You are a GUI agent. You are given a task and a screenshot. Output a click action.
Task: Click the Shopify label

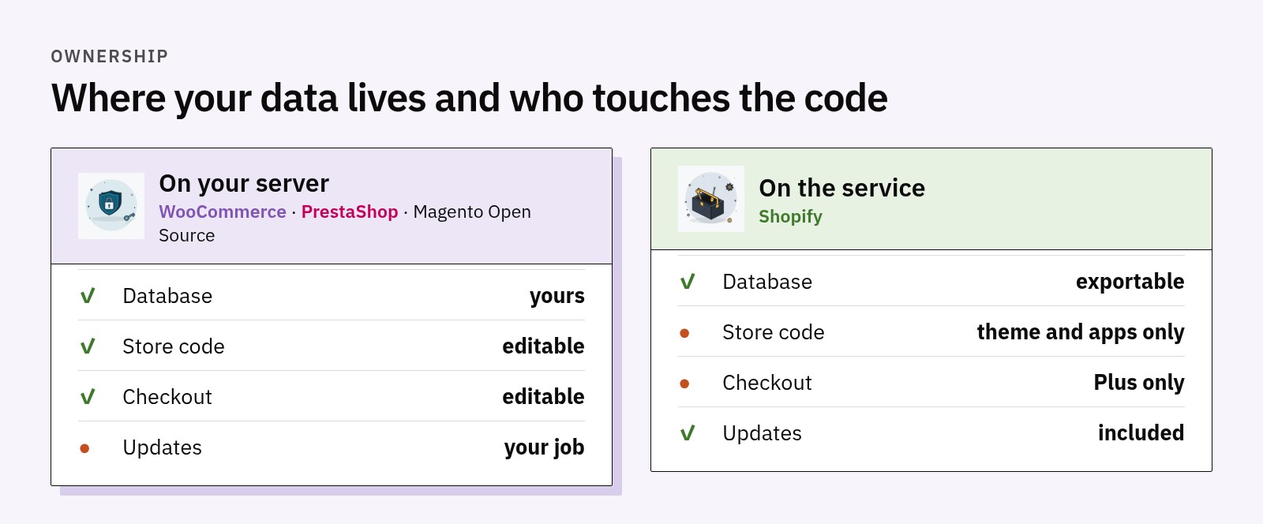[790, 217]
